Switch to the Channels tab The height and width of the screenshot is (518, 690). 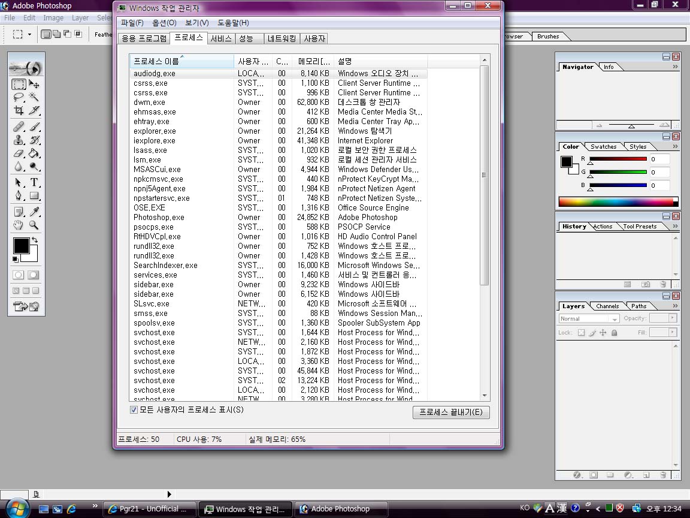[x=607, y=306]
